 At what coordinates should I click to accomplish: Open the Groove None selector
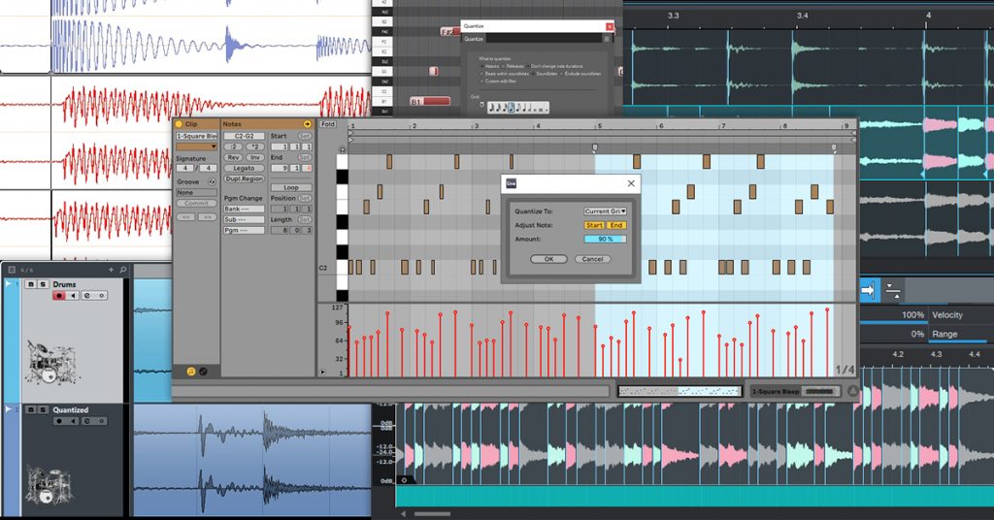[196, 192]
